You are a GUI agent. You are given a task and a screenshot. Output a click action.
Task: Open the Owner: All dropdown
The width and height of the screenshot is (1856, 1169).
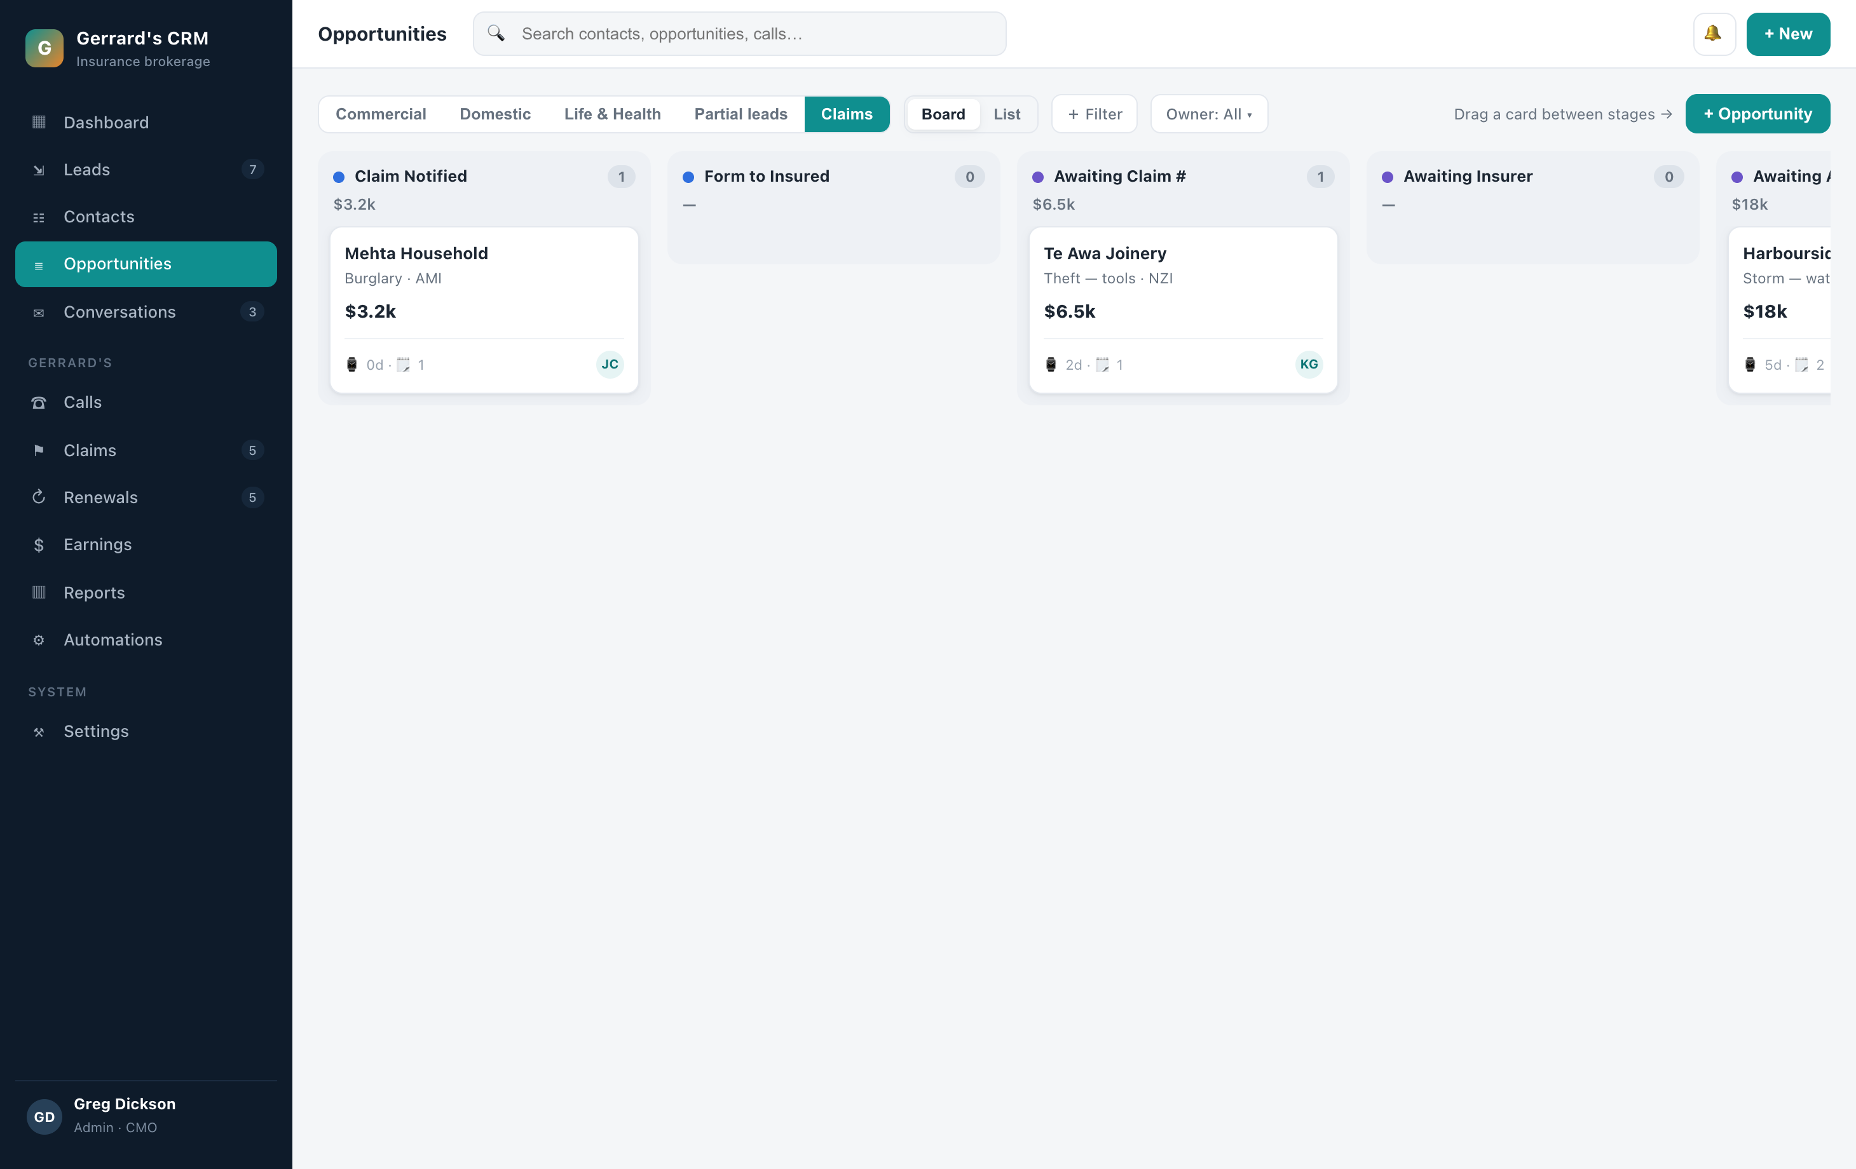click(1208, 114)
